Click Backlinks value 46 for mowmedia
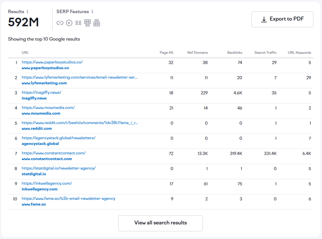Image resolution: width=322 pixels, height=239 pixels. pyautogui.click(x=240, y=108)
